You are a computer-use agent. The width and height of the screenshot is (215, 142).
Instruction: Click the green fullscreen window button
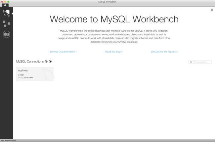coord(8,2)
